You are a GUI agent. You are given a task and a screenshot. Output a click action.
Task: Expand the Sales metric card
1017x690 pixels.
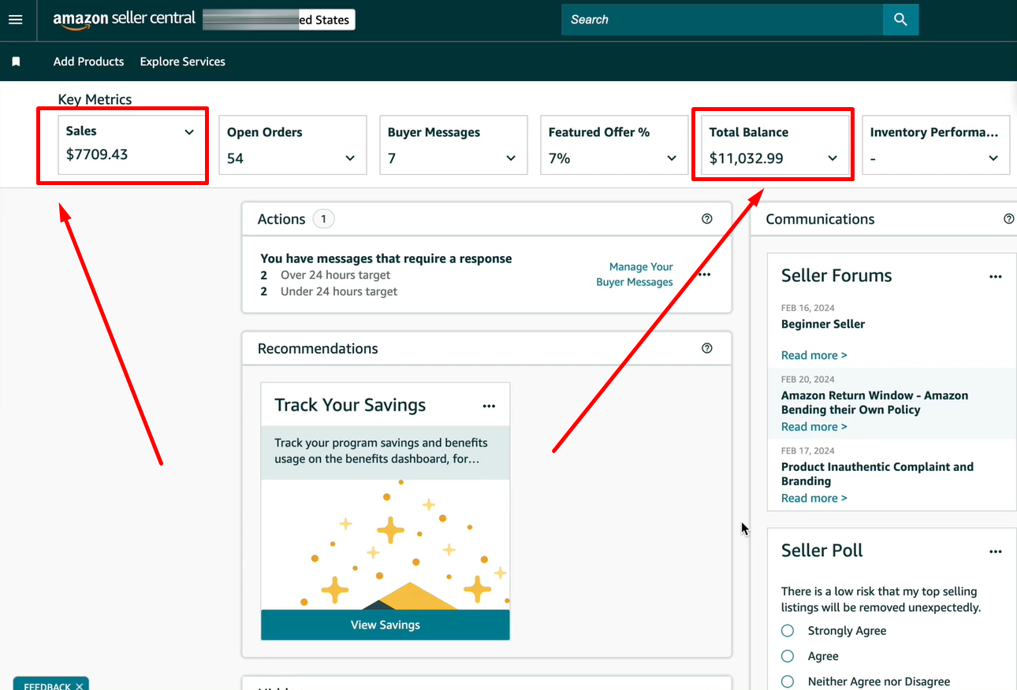click(189, 132)
